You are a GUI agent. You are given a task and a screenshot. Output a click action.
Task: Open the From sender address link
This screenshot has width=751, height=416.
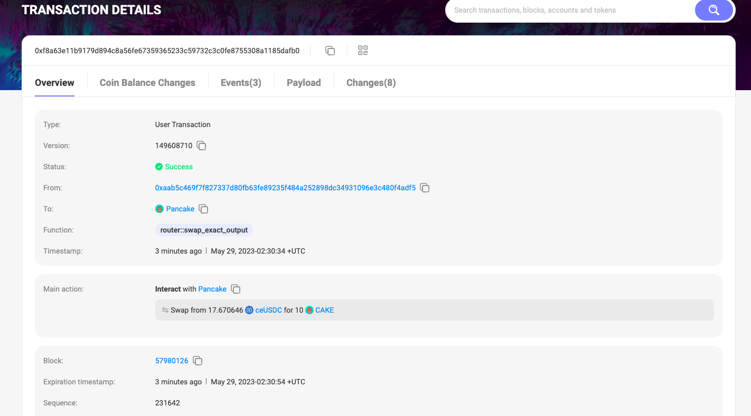click(x=285, y=188)
